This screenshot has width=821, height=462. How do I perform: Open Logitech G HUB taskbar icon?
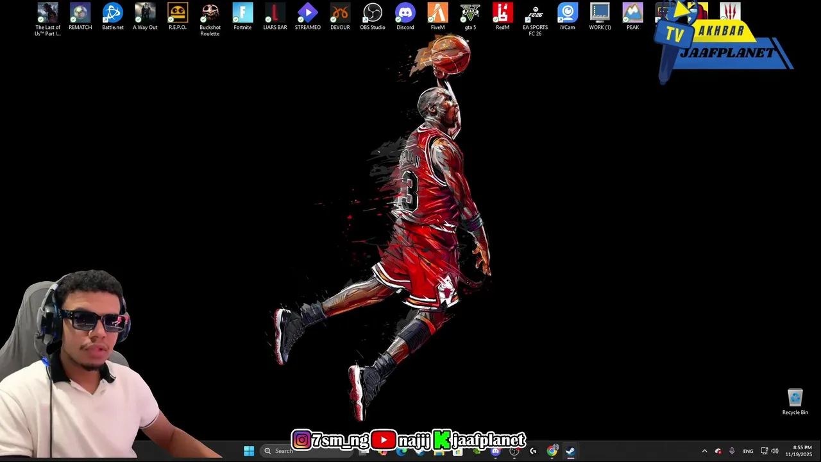533,451
